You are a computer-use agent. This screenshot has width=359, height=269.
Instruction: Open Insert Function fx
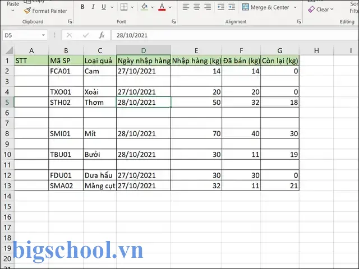[102, 35]
